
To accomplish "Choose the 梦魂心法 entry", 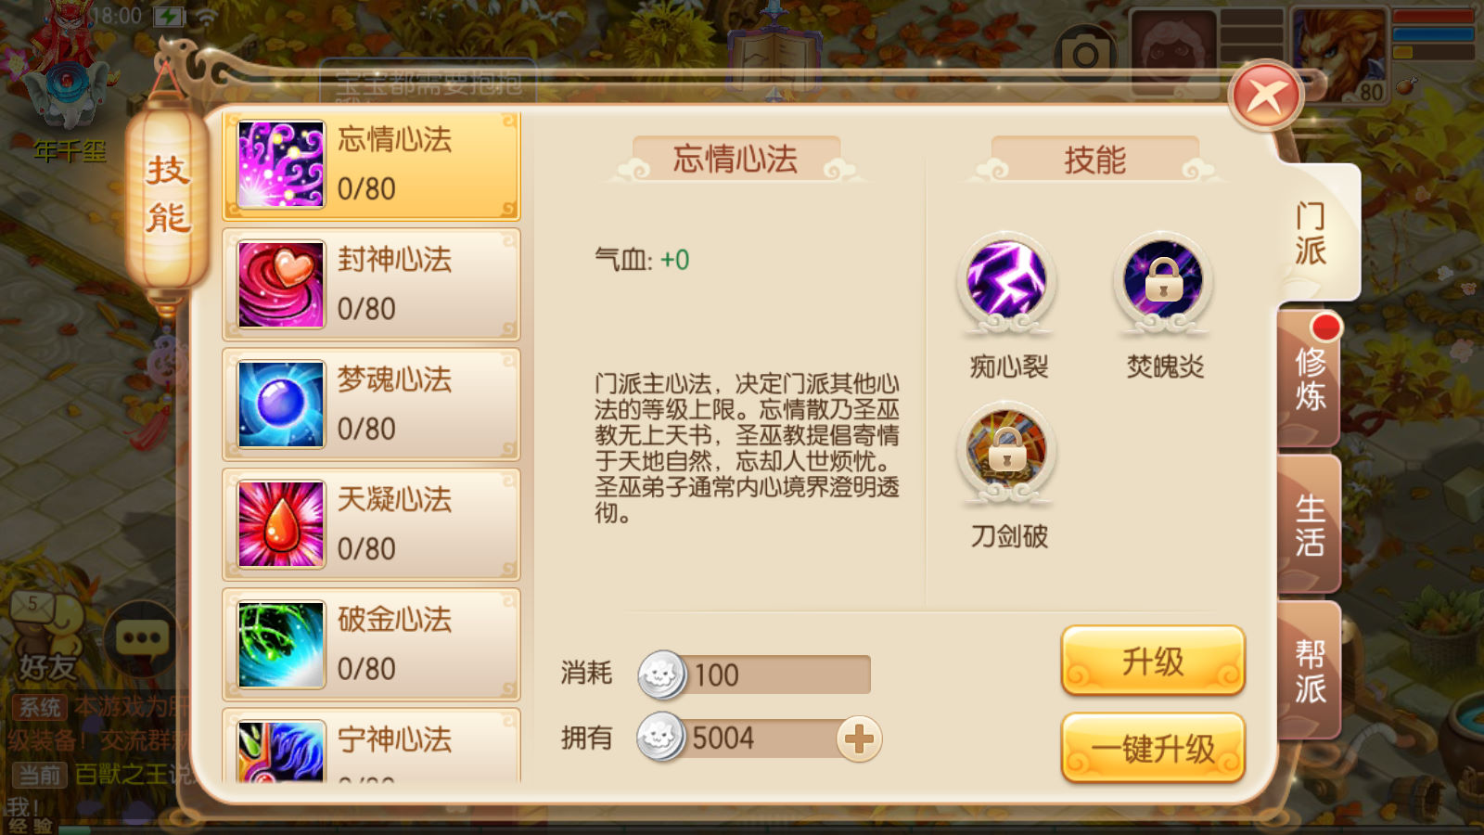I will pyautogui.click(x=371, y=405).
